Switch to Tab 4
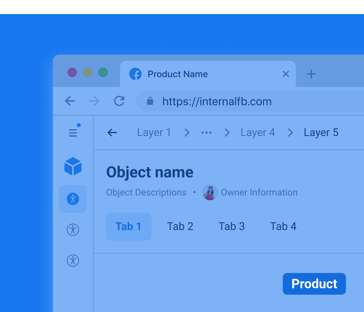This screenshot has width=364, height=312. tap(283, 226)
